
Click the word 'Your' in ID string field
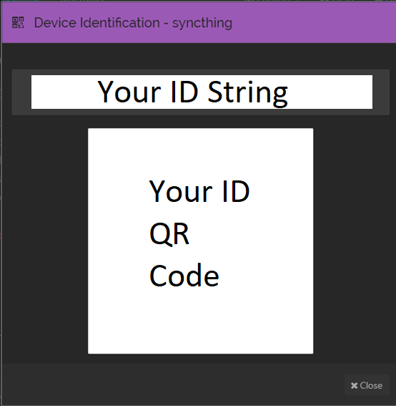129,92
